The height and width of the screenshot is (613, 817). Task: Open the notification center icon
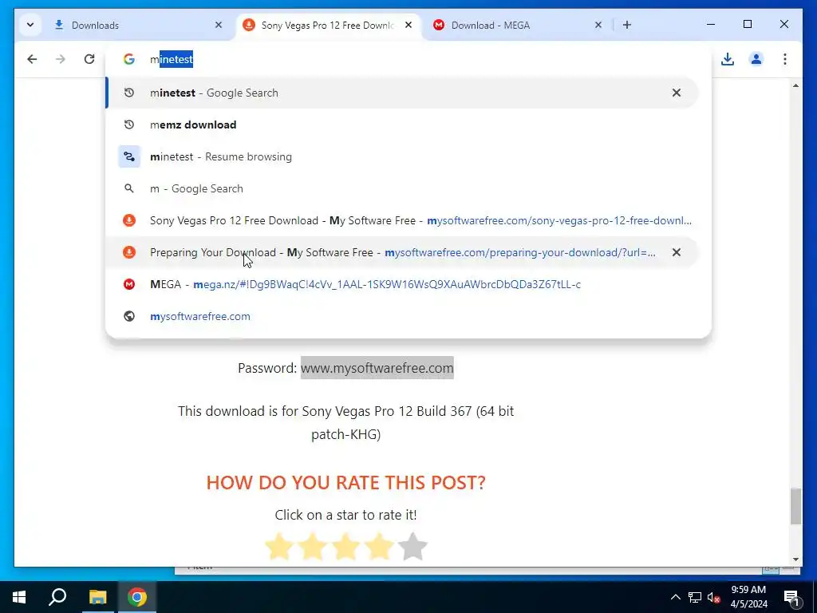791,597
